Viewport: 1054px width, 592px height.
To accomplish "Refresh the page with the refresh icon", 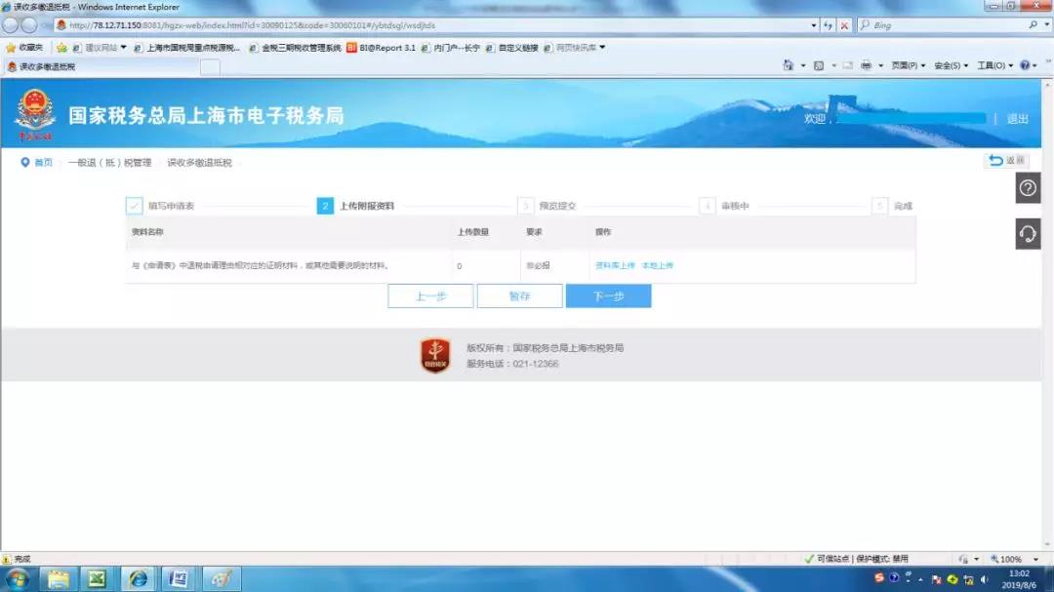I will click(829, 24).
